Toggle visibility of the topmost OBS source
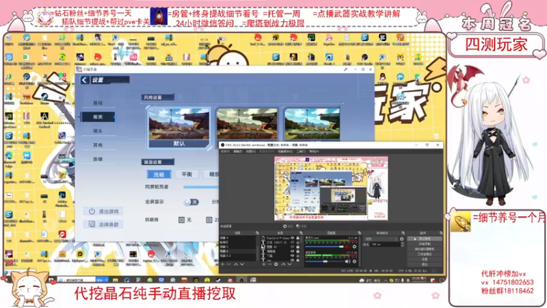The width and height of the screenshot is (547, 308). coord(293,238)
